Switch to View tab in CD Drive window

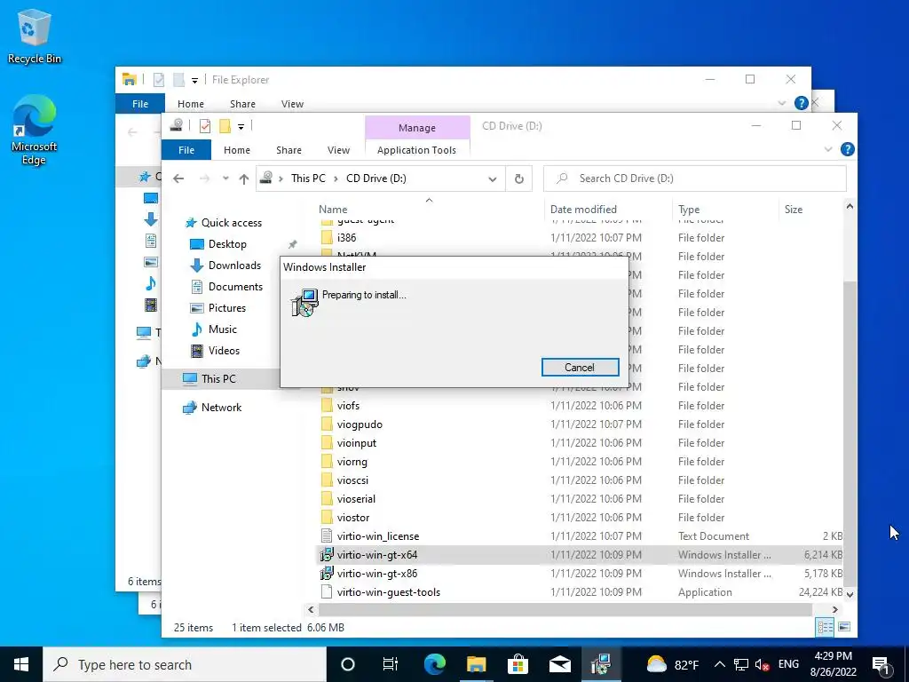(338, 149)
